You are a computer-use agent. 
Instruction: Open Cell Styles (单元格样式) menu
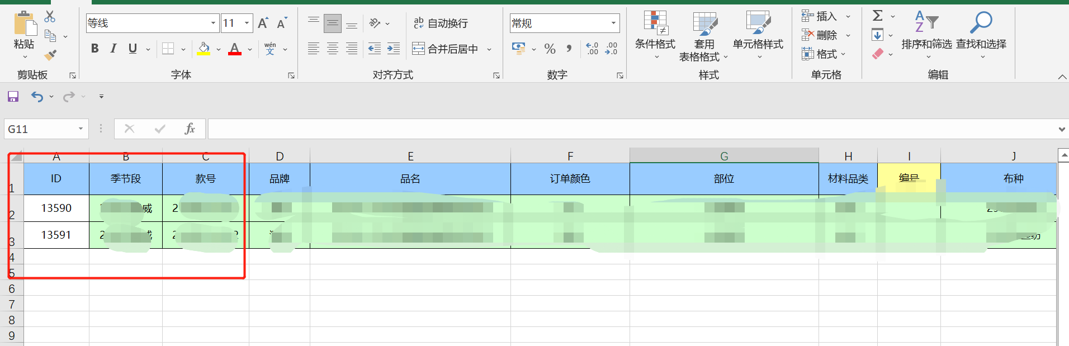tap(758, 35)
